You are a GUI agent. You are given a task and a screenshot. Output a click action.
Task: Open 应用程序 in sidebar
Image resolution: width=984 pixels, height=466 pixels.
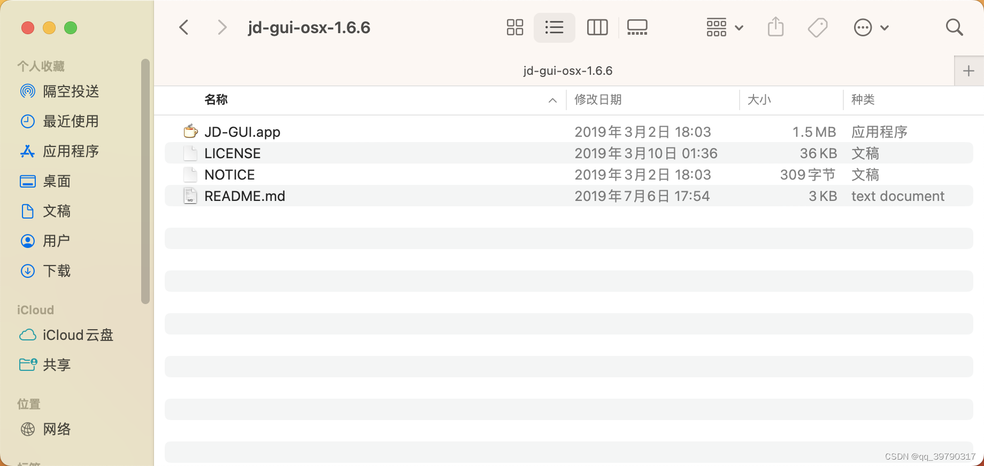coord(71,151)
